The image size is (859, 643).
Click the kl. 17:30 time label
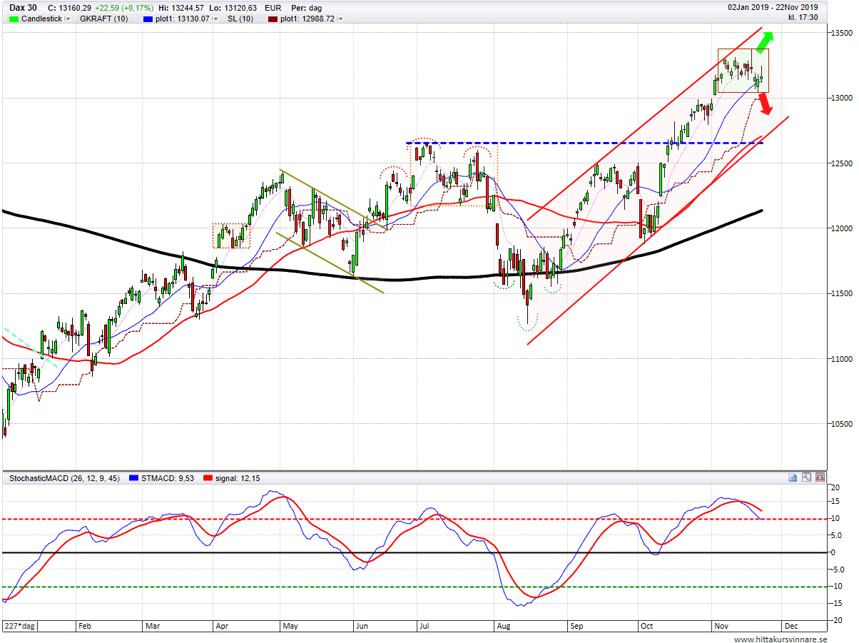[x=803, y=16]
